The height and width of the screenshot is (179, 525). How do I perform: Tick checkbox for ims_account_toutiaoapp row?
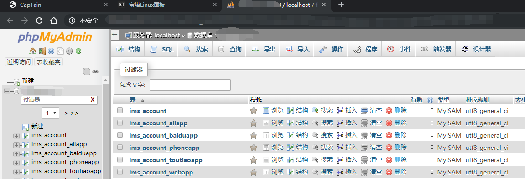pos(120,159)
